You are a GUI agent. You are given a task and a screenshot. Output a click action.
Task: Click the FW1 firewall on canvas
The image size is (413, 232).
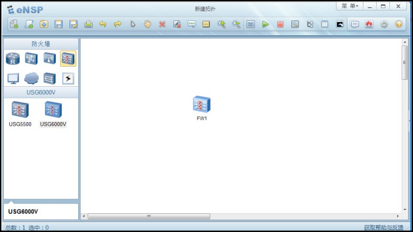202,104
